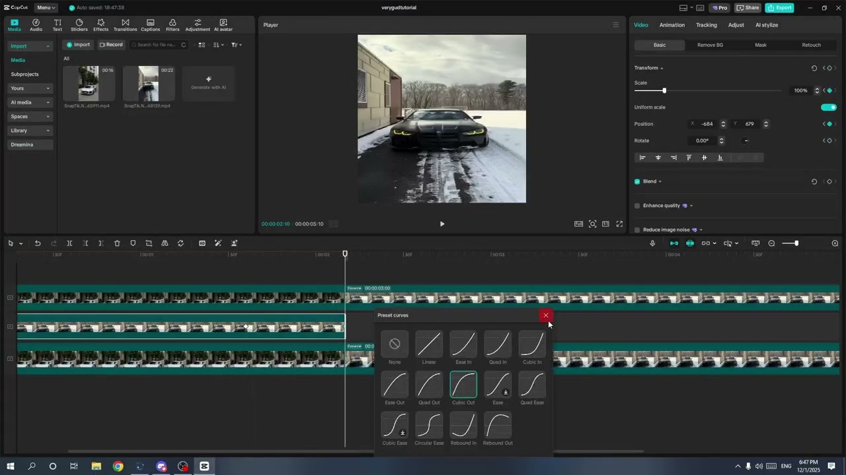Click the Rotate icon in the timeline toolbar

click(180, 243)
